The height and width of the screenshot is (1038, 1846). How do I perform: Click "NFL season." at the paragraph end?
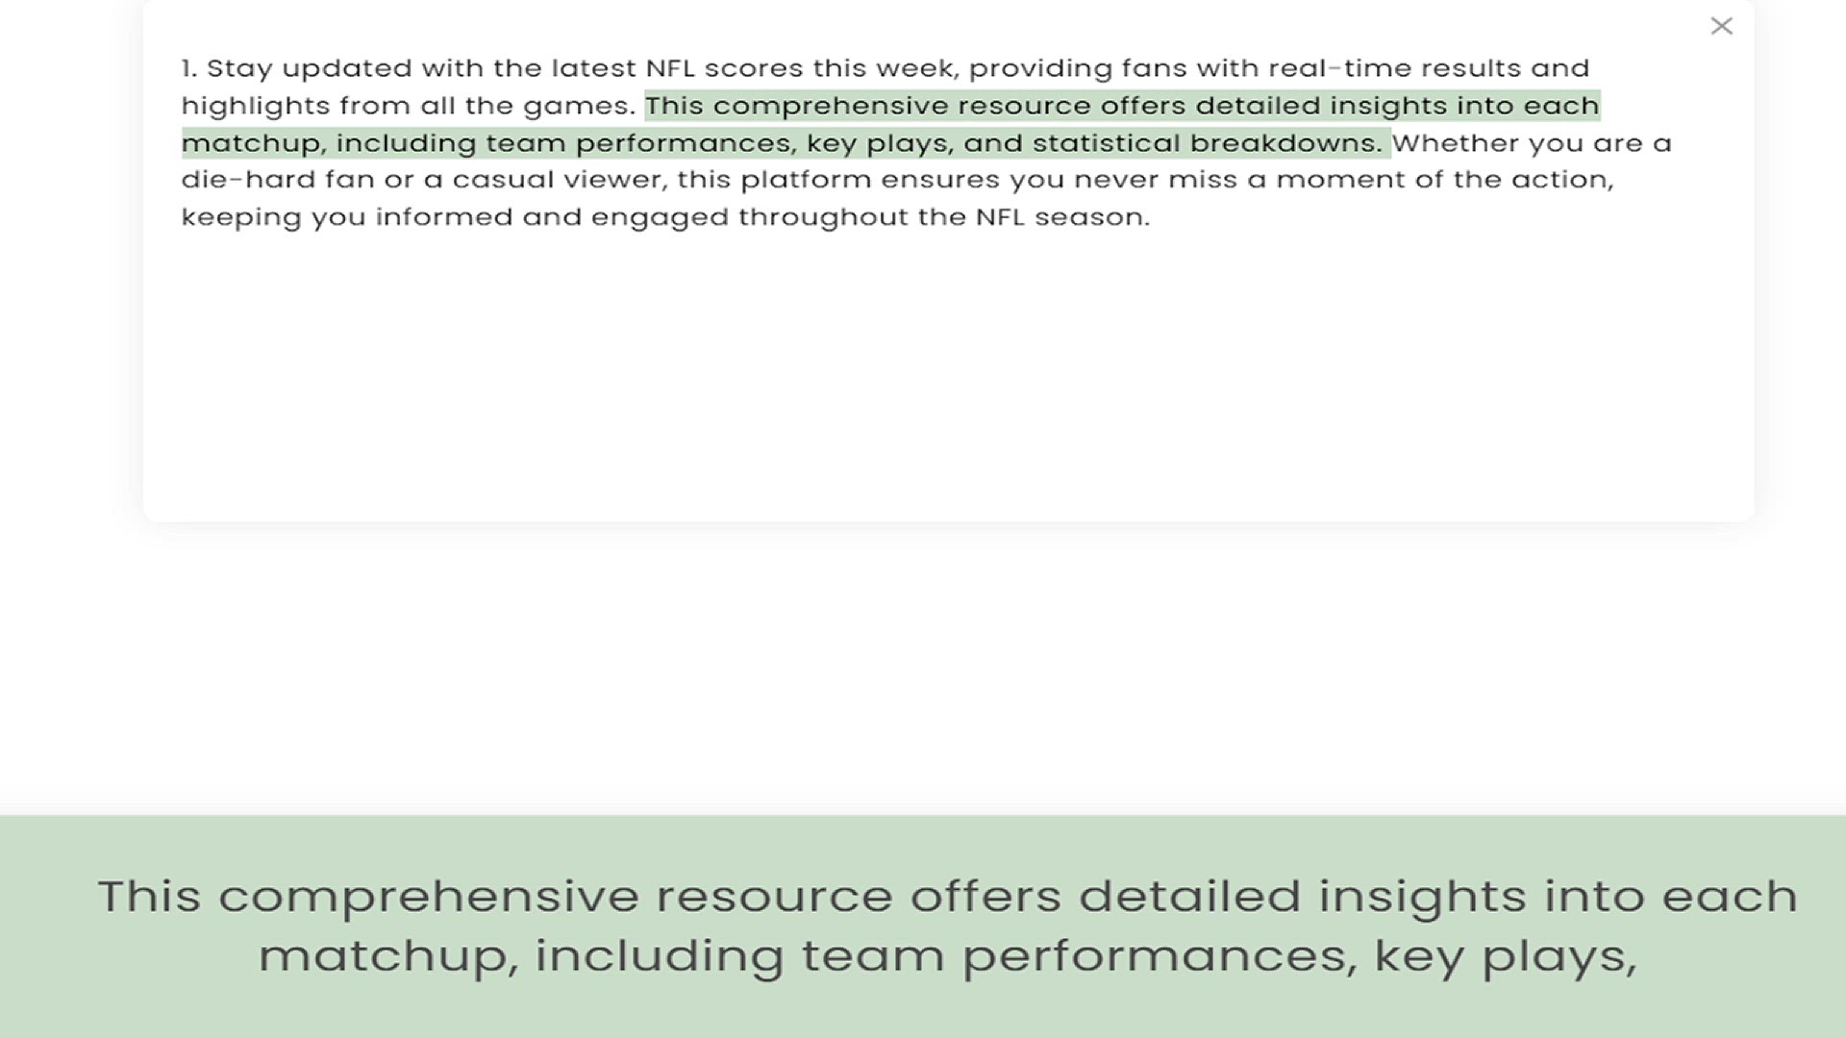(1062, 217)
